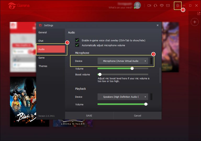201x141 pixels.
Task: Click the 'Adjust mic boost level' hint text
Action: (x=124, y=80)
